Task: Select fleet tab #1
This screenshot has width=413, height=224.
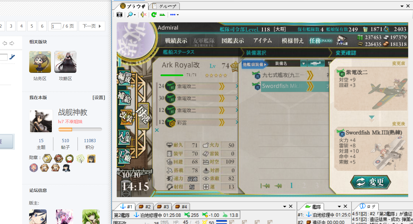Action: [x=126, y=207]
